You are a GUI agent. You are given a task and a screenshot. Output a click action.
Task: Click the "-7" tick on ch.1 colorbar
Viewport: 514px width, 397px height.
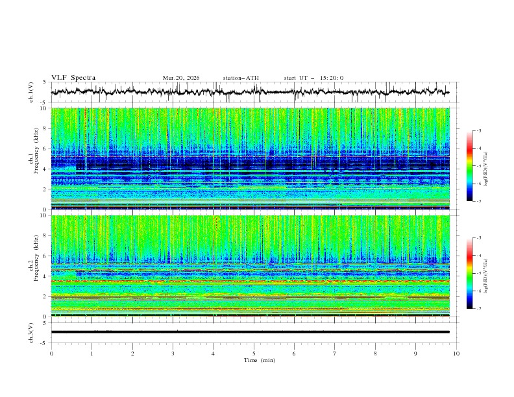pos(478,201)
